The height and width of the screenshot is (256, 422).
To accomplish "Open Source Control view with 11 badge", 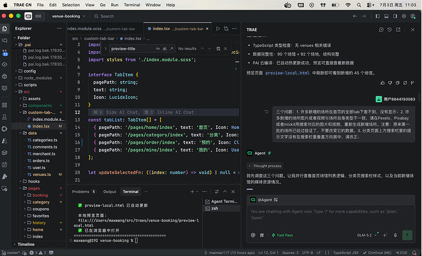I will click(x=4, y=52).
